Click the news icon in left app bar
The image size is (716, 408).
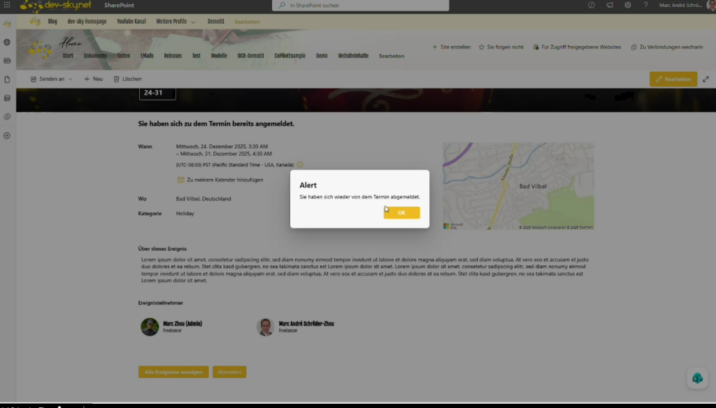click(x=7, y=61)
